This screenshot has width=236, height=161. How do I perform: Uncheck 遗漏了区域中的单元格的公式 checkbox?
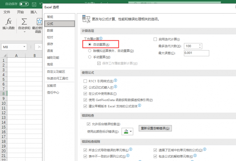pos(155,150)
